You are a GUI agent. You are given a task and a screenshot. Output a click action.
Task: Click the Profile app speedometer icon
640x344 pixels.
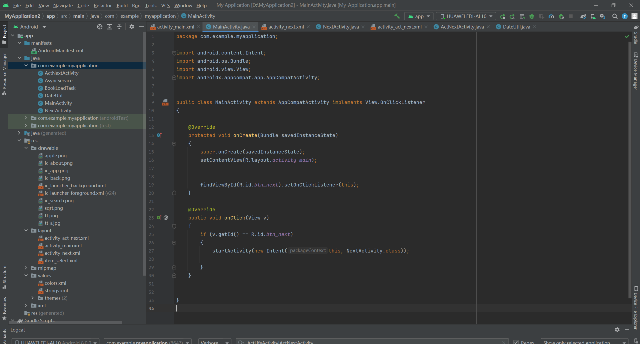coord(551,16)
